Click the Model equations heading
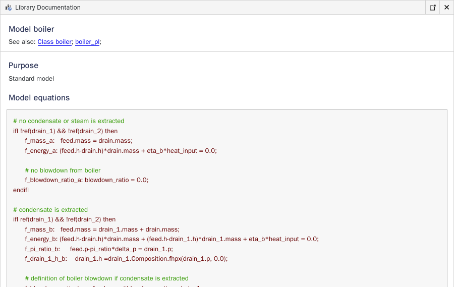The height and width of the screenshot is (287, 454). [39, 98]
